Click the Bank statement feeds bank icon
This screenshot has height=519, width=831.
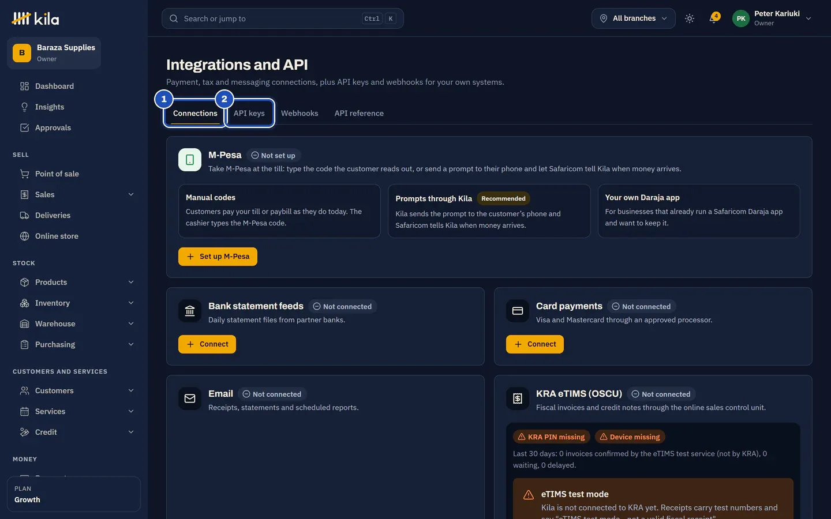190,311
